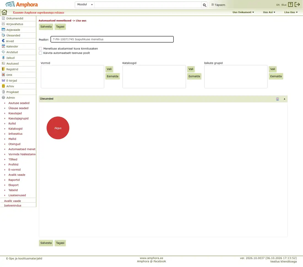
Task: Open Kasutajagrupid in the Admin submenu
Action: [x=18, y=118]
